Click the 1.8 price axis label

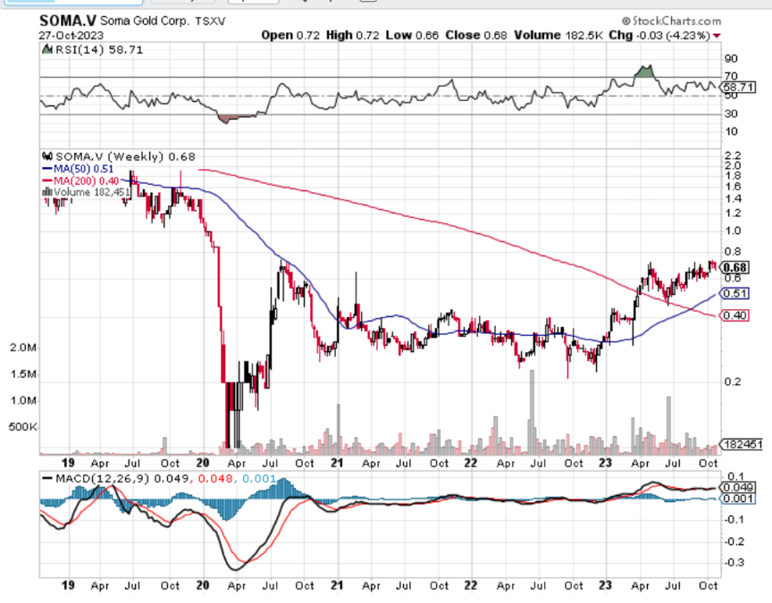point(733,176)
